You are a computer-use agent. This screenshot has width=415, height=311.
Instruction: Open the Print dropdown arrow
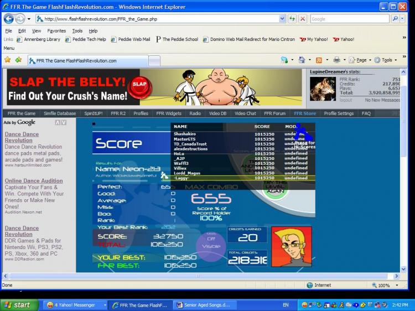pos(344,60)
